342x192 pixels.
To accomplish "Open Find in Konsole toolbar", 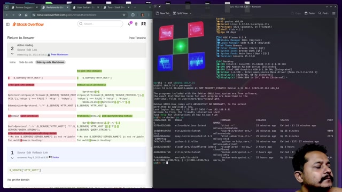I will (323, 13).
